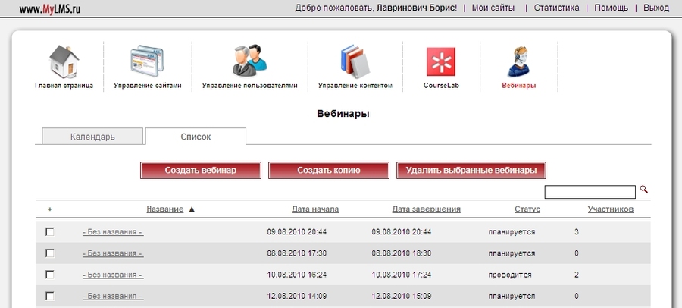Click the plus icon in table header
The image size is (682, 308).
(50, 209)
